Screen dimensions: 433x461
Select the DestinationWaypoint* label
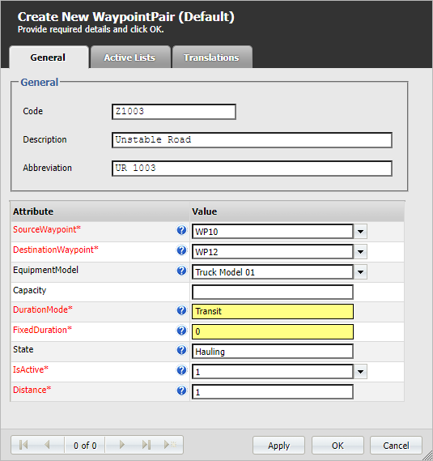(x=56, y=250)
